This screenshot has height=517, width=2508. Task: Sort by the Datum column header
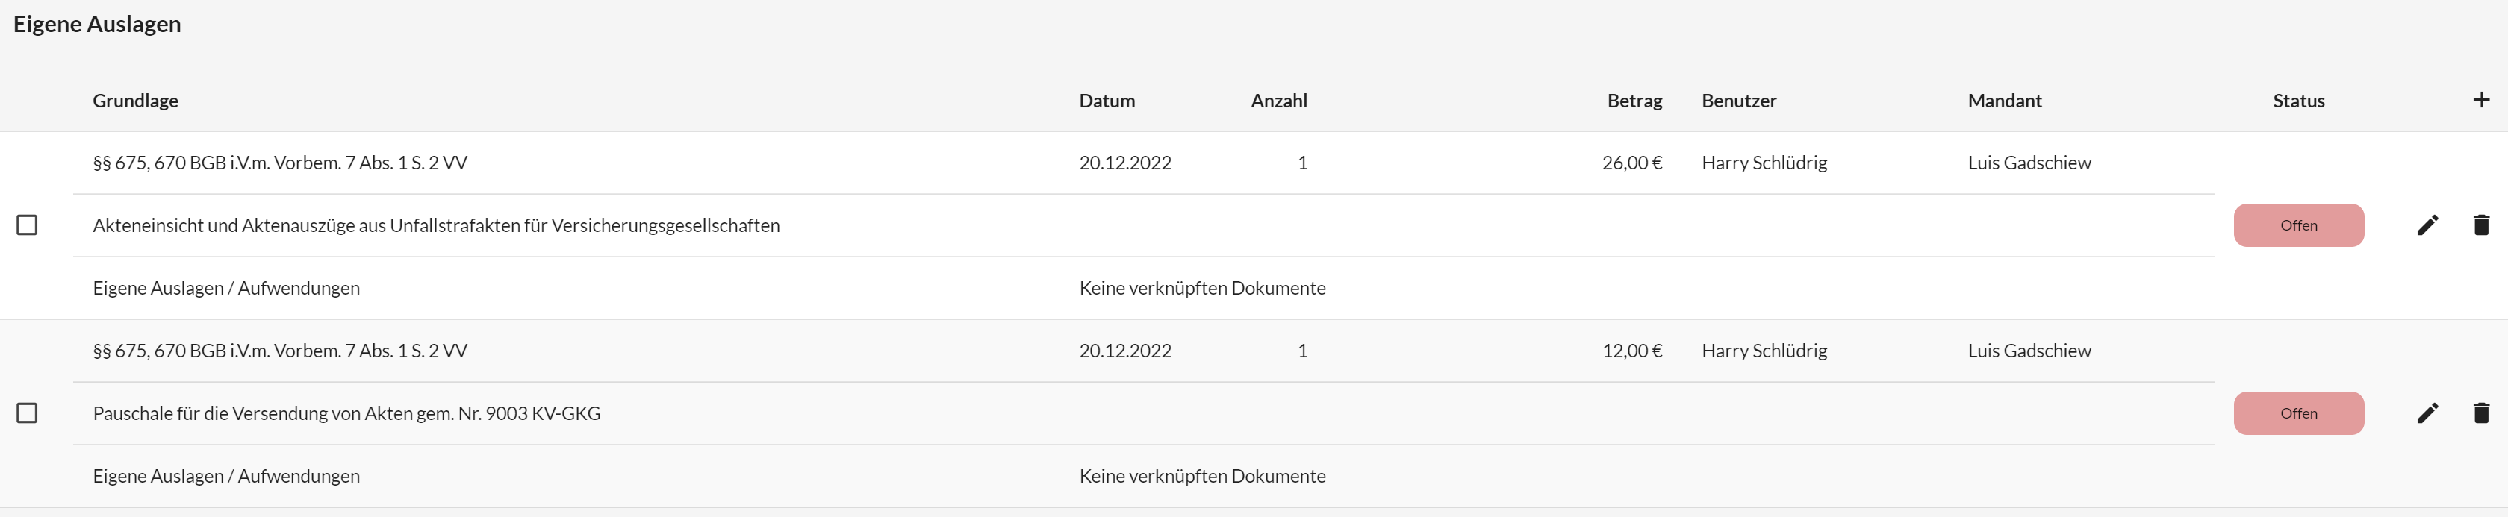pos(1106,100)
